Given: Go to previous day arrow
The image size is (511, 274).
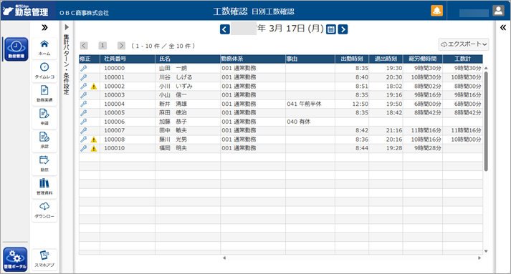Looking at the screenshot, I should (225, 29).
